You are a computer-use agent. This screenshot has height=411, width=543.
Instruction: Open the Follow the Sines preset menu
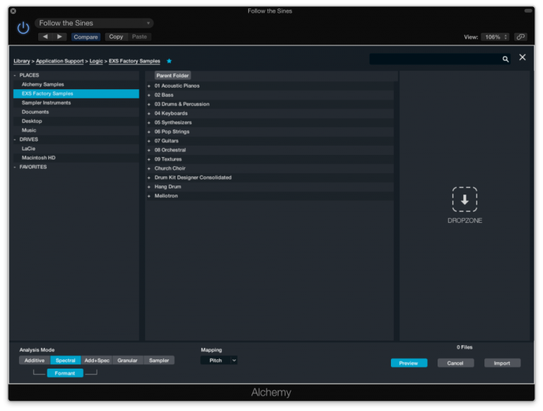click(94, 23)
